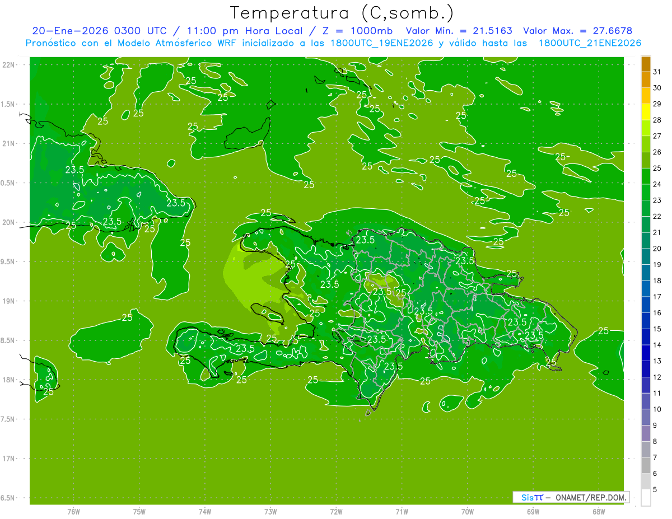Click the title "Temperatura (C,somb.)"
Screen dimensions: 672x519
(x=342, y=13)
